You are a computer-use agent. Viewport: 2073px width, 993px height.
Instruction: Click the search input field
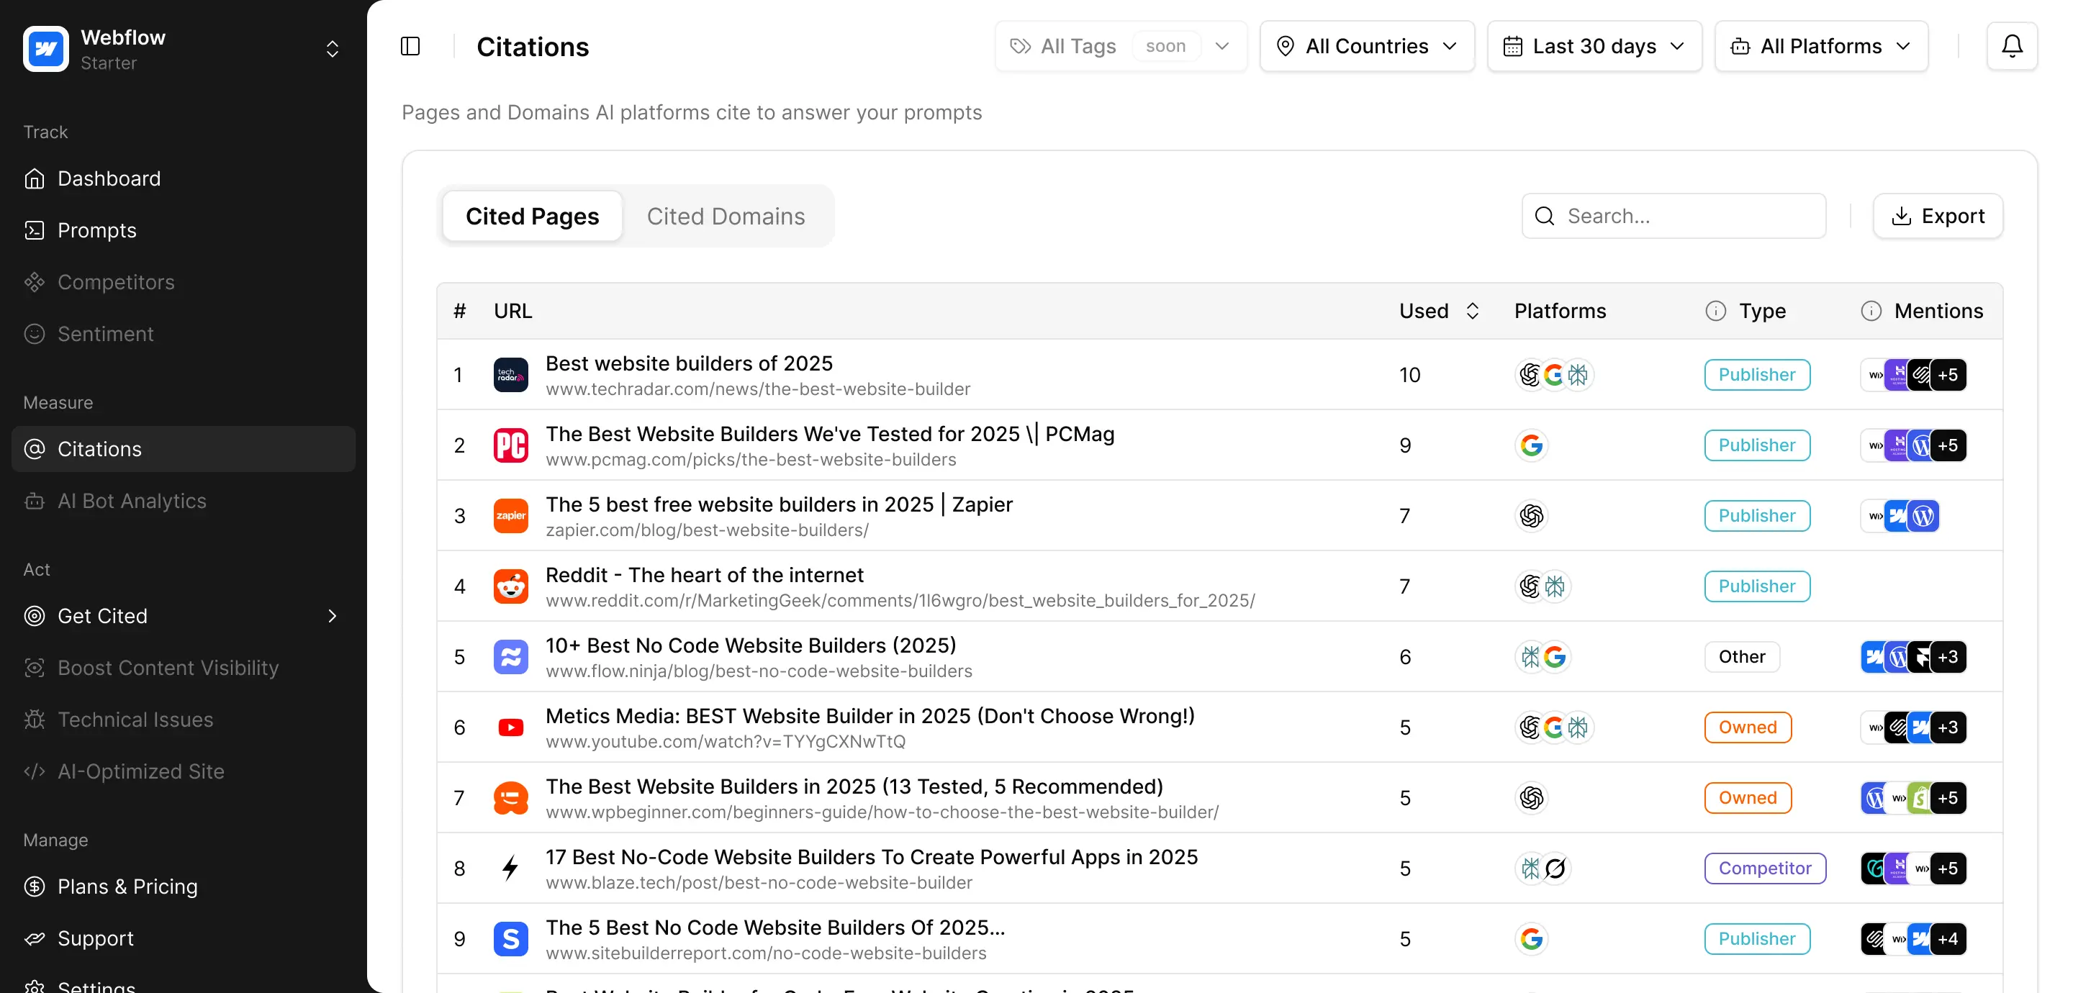point(1673,216)
